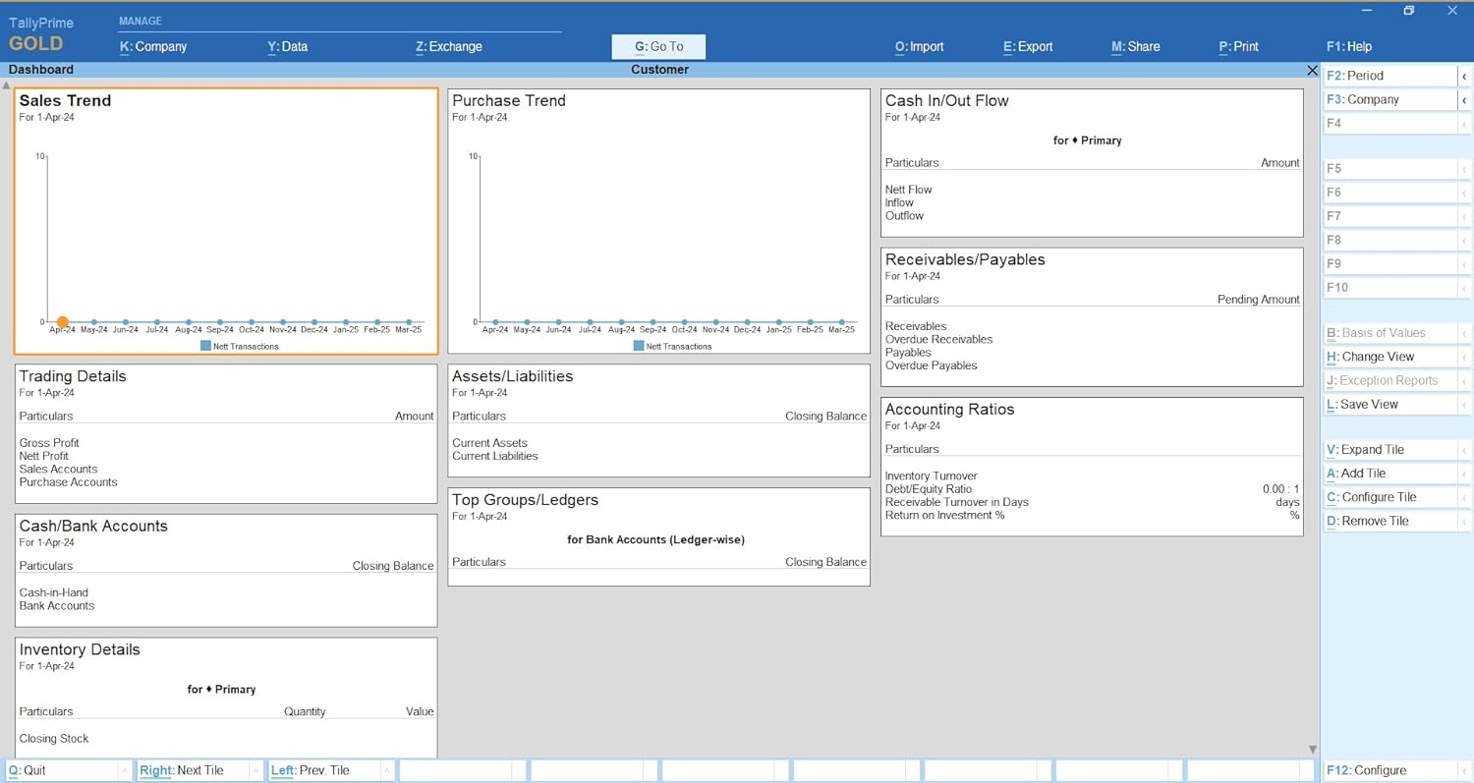Click the arrow beside the Q: Quit button
This screenshot has height=783, width=1474.
124,771
